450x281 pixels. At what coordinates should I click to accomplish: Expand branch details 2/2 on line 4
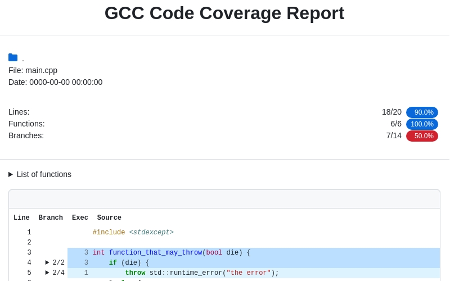coord(55,262)
